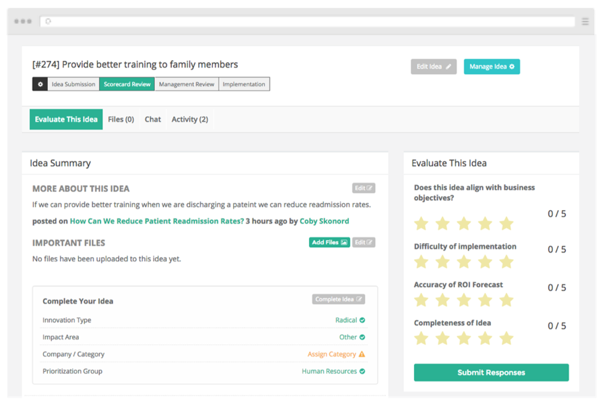Give Difficulty of implementation one star
602x402 pixels.
click(x=421, y=262)
